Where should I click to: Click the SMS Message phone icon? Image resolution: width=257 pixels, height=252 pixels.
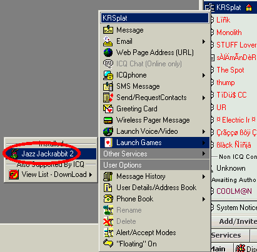108,86
